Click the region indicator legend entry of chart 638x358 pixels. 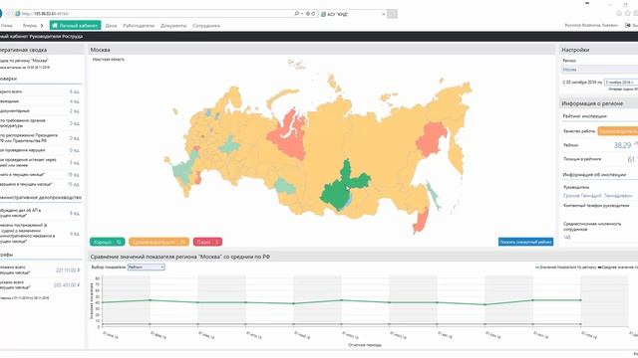point(566,268)
